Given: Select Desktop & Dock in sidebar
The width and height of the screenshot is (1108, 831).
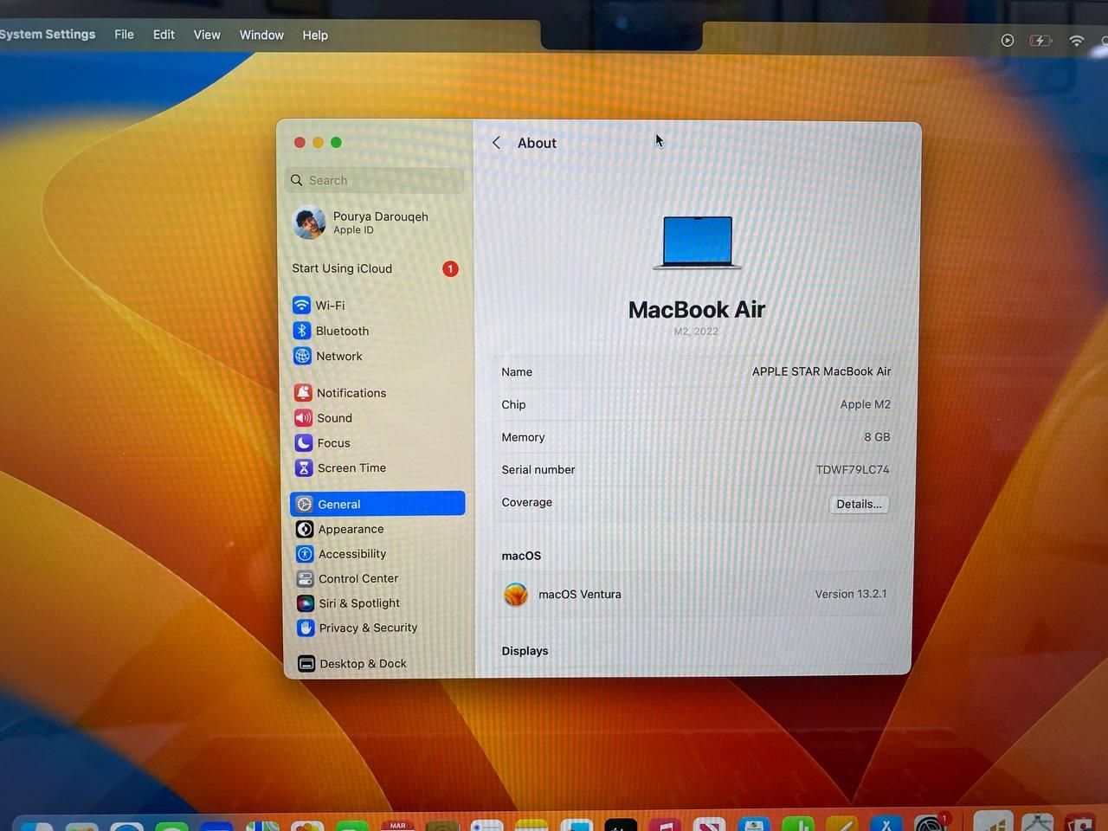Looking at the screenshot, I should coord(362,664).
